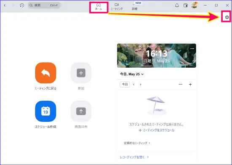
Task: Click the clock banner image
Action: pyautogui.click(x=156, y=56)
